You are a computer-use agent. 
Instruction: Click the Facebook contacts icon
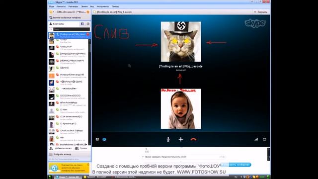pos(82,24)
